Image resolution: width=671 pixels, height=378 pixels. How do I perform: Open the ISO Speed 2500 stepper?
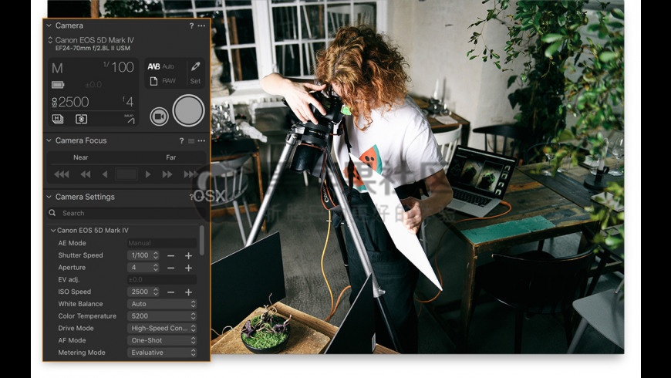(x=143, y=292)
